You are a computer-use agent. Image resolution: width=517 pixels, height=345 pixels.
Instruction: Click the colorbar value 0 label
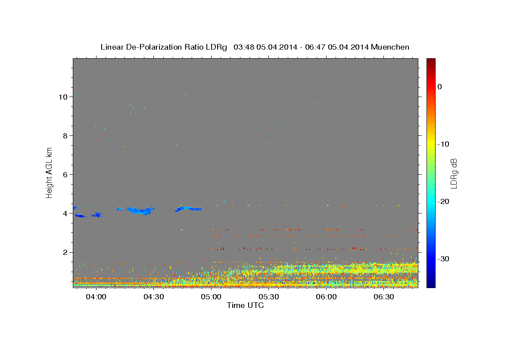(x=439, y=87)
